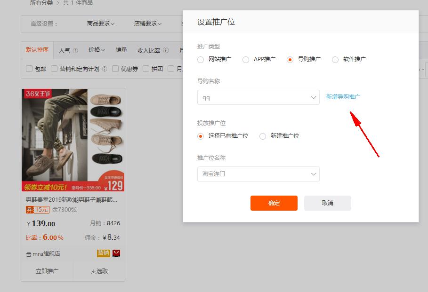Select the 默认排序 sort tab
Image resolution: width=428 pixels, height=292 pixels.
[37, 49]
